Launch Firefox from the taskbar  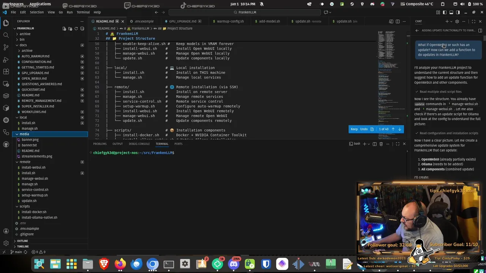[120, 264]
